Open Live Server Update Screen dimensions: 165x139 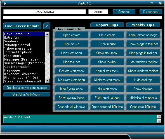22,26
